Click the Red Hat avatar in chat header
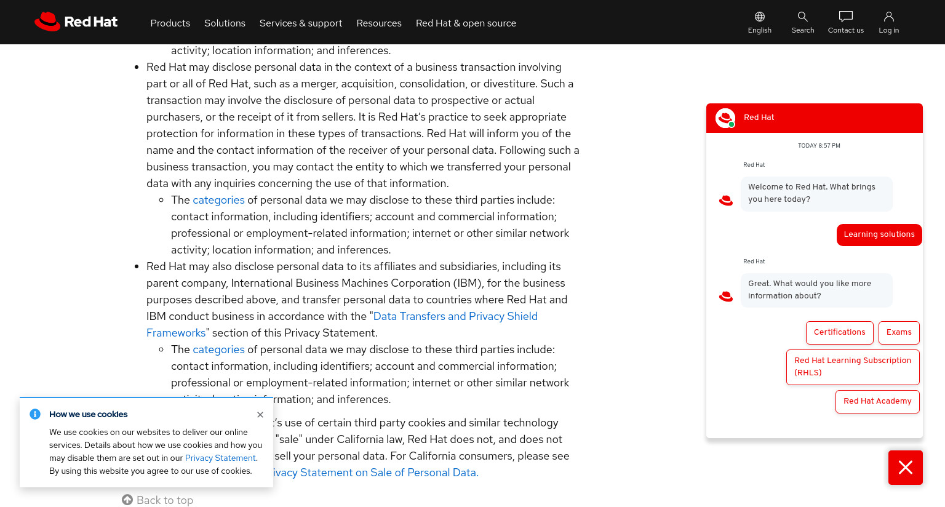Image resolution: width=945 pixels, height=507 pixels. point(725,118)
